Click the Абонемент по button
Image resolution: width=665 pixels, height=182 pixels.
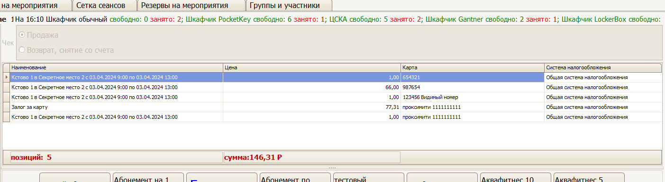[x=295, y=177]
